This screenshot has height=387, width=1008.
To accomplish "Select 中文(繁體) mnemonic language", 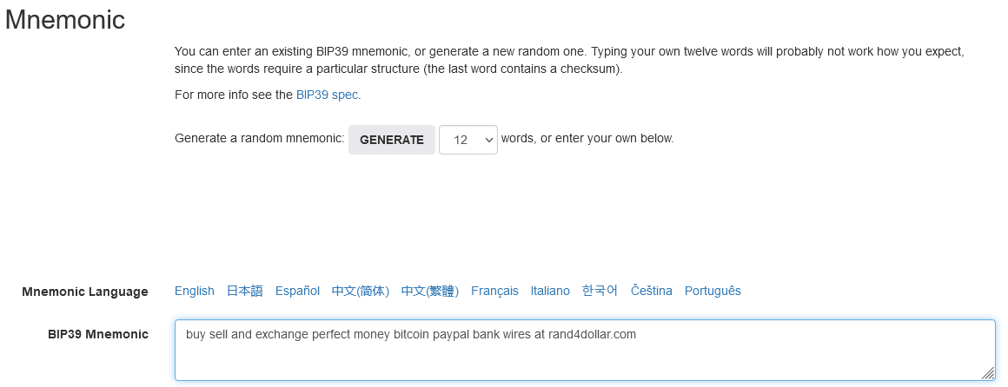I will point(429,291).
